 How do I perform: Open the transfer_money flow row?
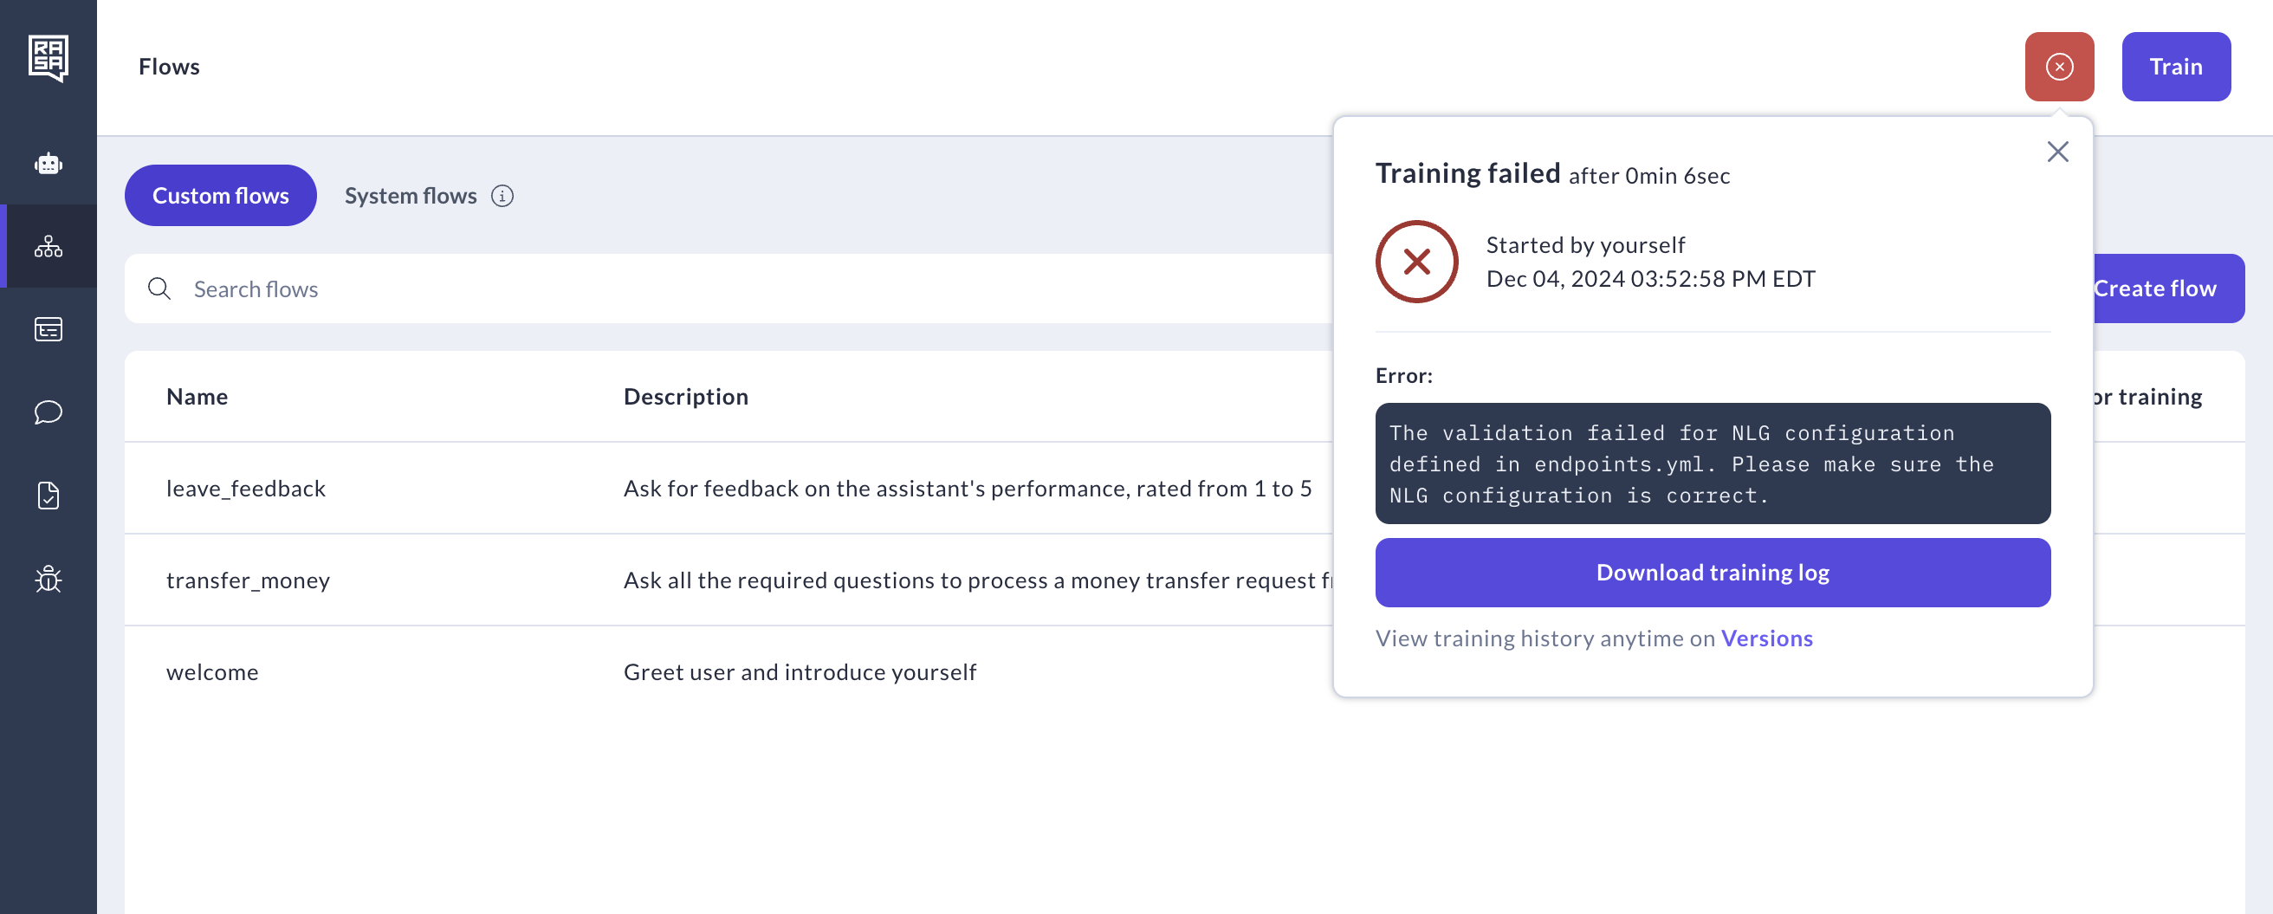click(x=248, y=580)
